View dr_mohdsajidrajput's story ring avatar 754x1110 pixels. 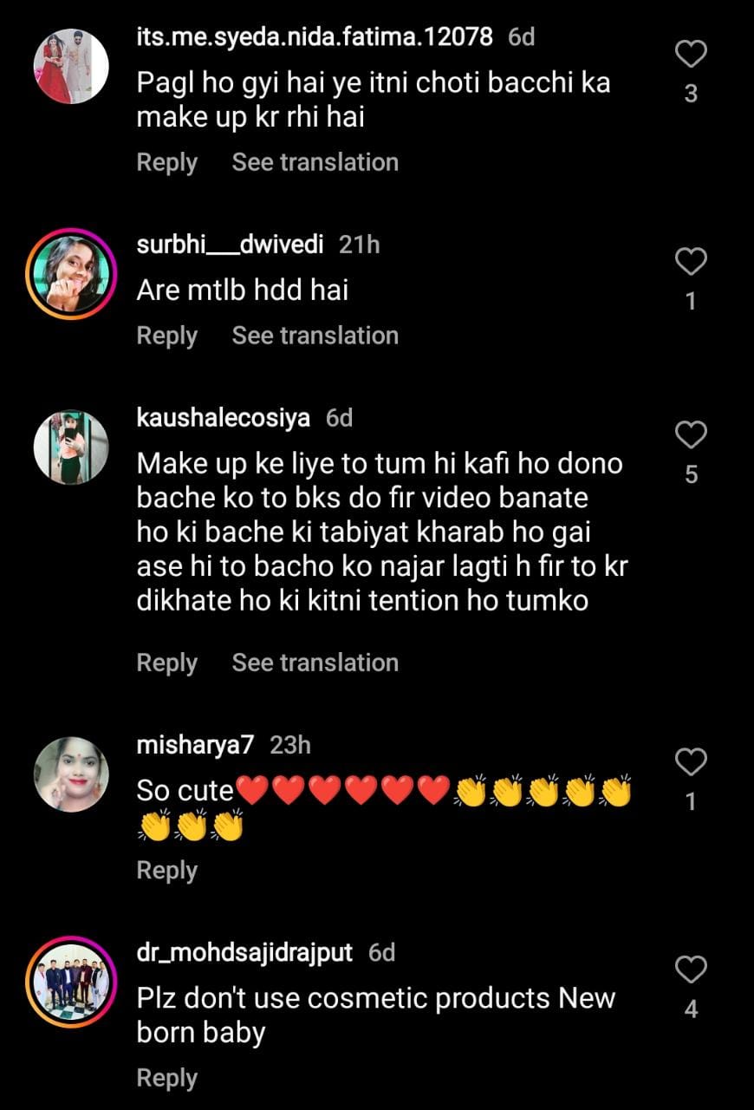(x=71, y=982)
